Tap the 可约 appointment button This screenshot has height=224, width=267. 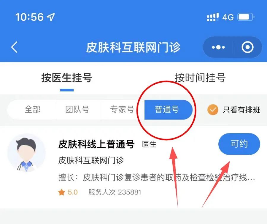click(x=239, y=144)
